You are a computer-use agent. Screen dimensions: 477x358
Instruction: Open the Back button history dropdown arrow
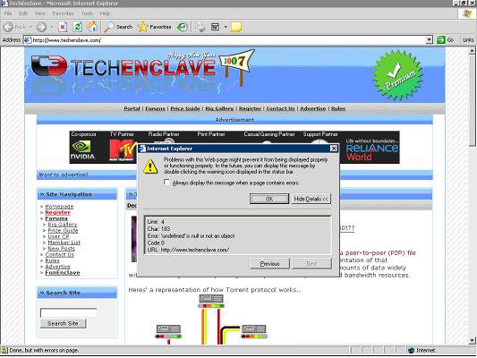coord(30,27)
